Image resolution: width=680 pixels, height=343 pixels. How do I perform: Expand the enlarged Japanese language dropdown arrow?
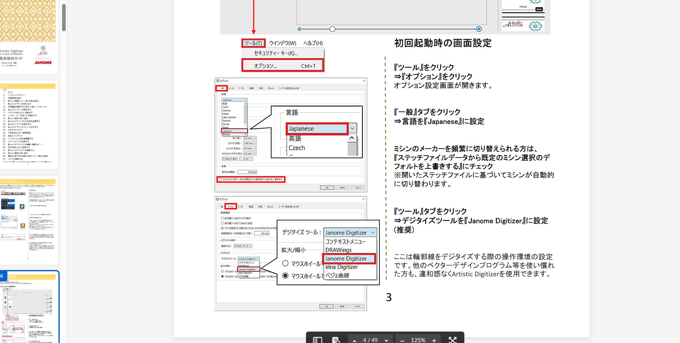point(352,128)
